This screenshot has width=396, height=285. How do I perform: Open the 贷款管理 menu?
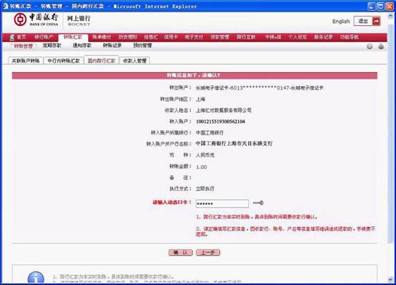click(219, 37)
